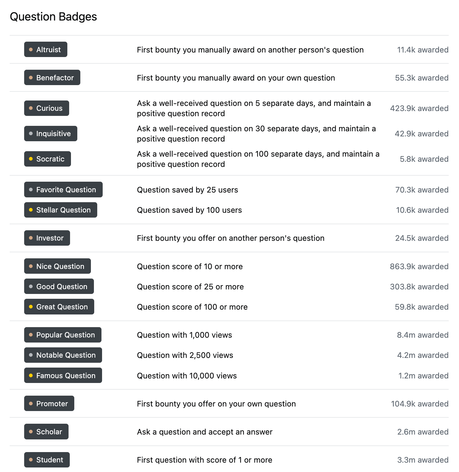This screenshot has height=472, width=459.
Task: Click the 11.4k awarded count for Altruist
Action: [423, 49]
